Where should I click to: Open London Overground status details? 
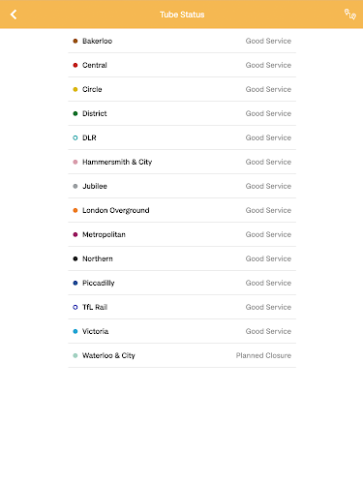(x=182, y=210)
